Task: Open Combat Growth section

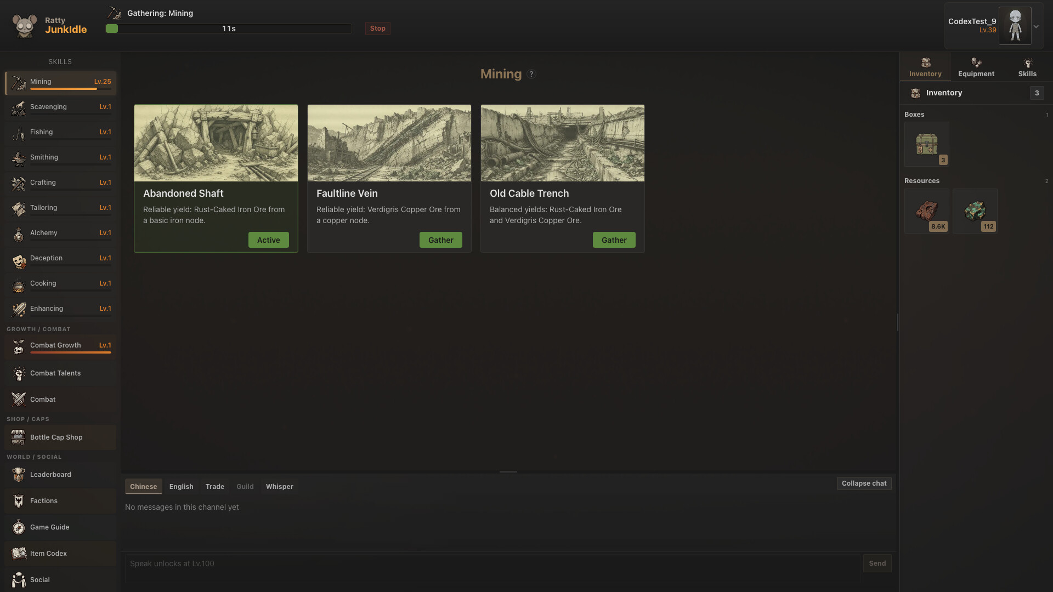Action: click(x=60, y=346)
